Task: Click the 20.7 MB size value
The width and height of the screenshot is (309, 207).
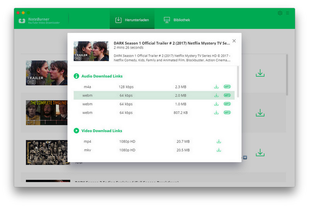Action: click(x=183, y=141)
